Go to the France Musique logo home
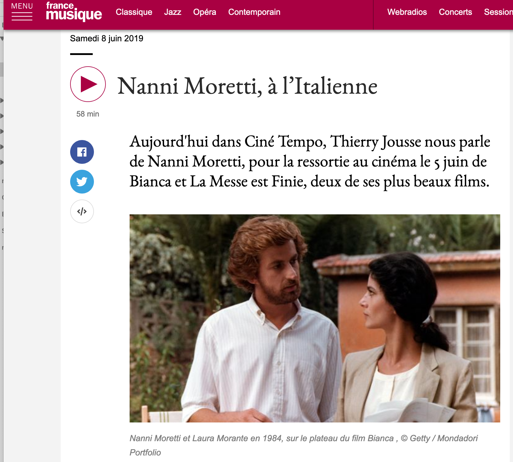This screenshot has height=462, width=513. coord(74,12)
